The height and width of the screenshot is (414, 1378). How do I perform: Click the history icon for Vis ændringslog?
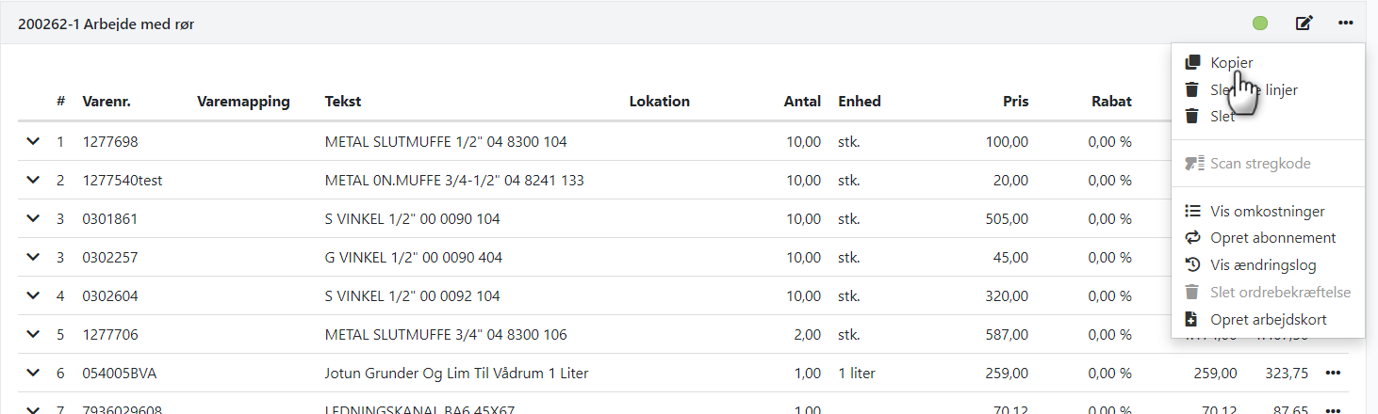pyautogui.click(x=1192, y=265)
